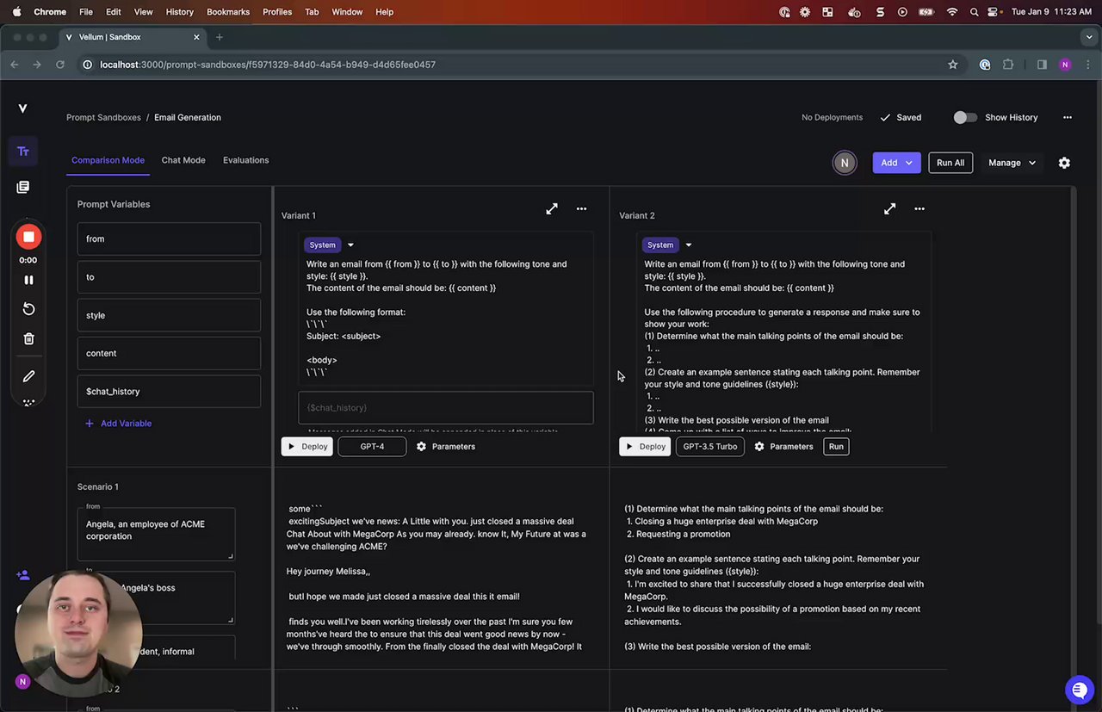Open Chrome tab search chevron
The image size is (1102, 712).
pos(1089,37)
